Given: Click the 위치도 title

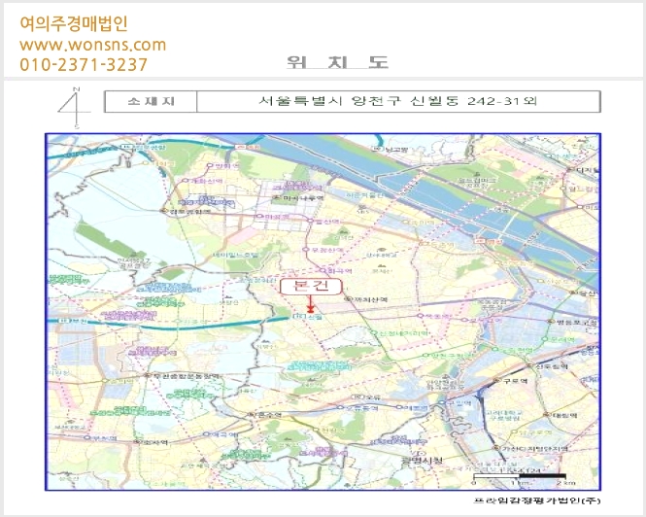Looking at the screenshot, I should (x=337, y=62).
